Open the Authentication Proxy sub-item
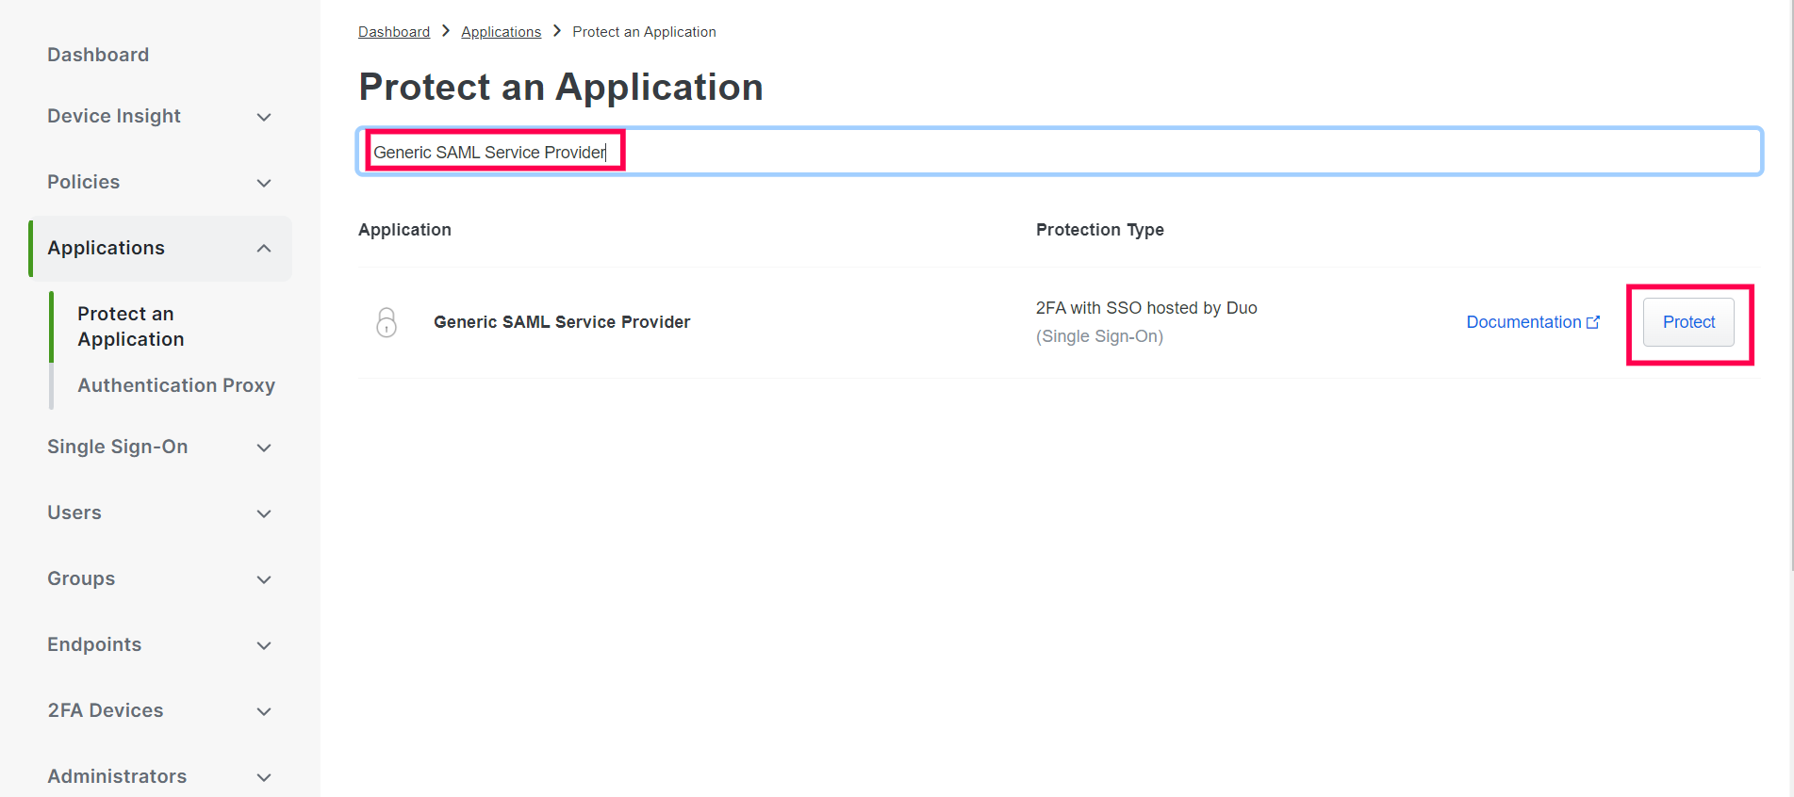The image size is (1794, 797). (x=176, y=385)
